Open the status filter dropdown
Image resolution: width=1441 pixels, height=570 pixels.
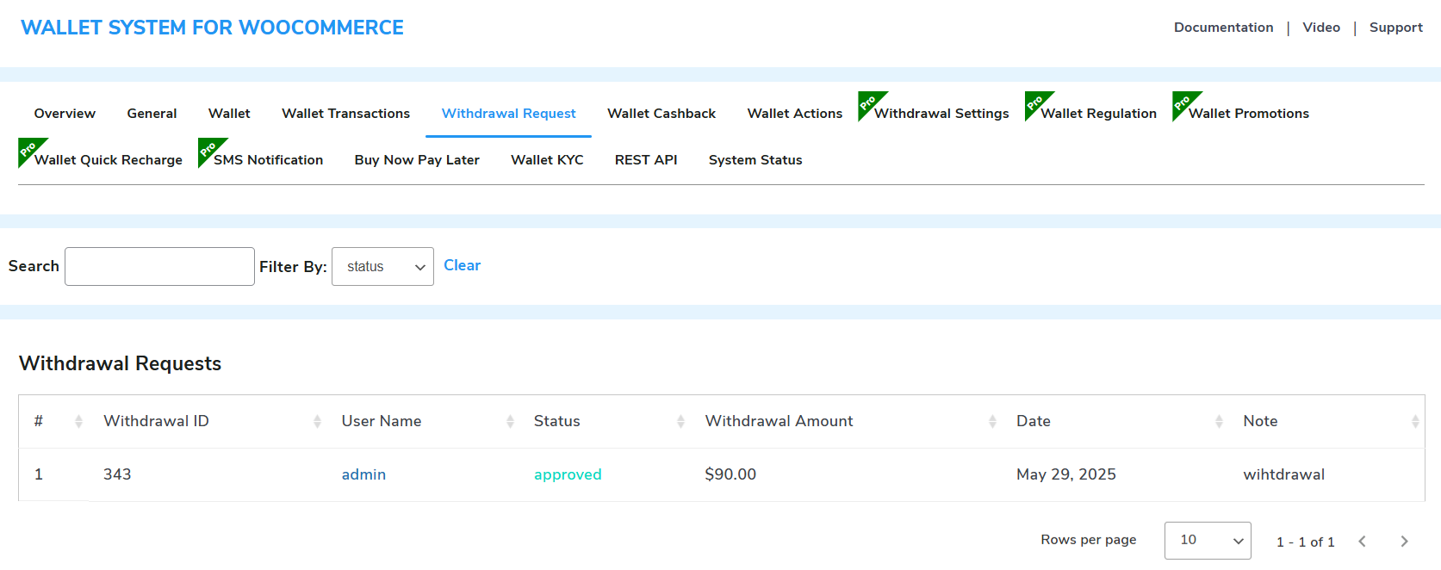pos(382,267)
